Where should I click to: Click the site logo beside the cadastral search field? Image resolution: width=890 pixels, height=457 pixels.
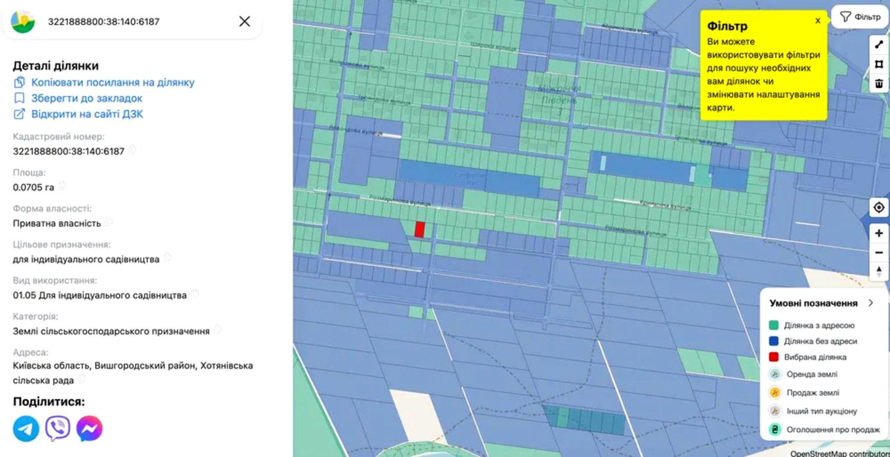[23, 21]
